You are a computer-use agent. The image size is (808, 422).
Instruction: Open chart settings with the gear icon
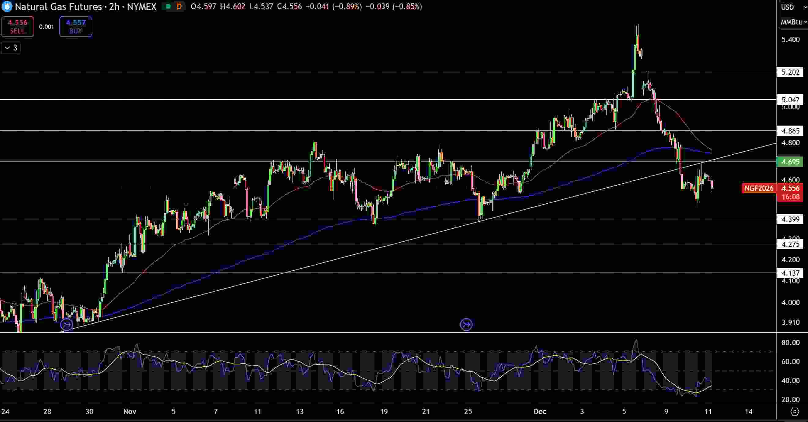(x=796, y=412)
